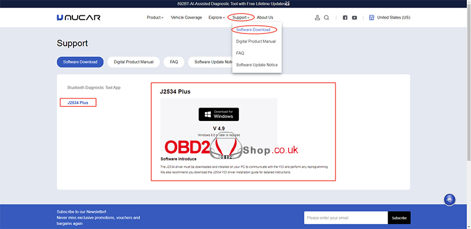Click the search magnifier icon

(x=327, y=18)
